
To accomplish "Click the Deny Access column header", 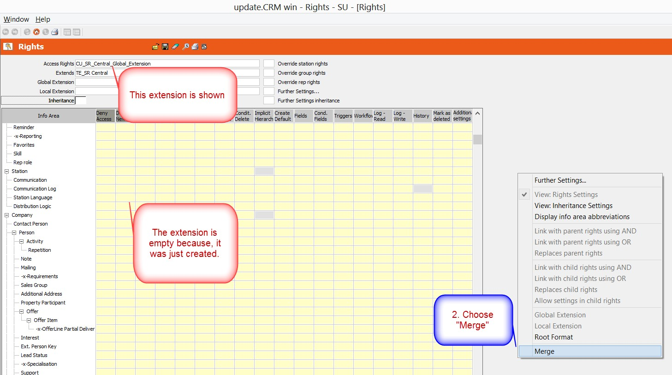I will click(x=105, y=116).
